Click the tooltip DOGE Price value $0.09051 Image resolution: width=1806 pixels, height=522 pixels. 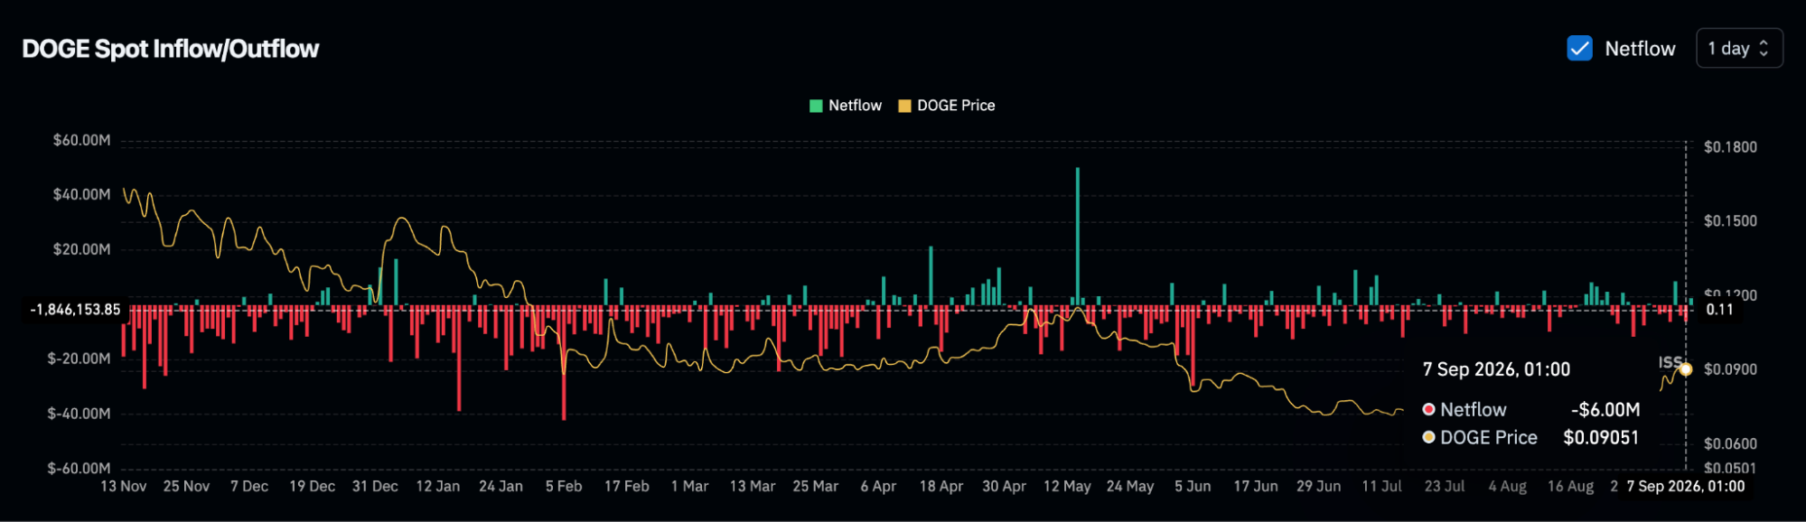(x=1601, y=438)
